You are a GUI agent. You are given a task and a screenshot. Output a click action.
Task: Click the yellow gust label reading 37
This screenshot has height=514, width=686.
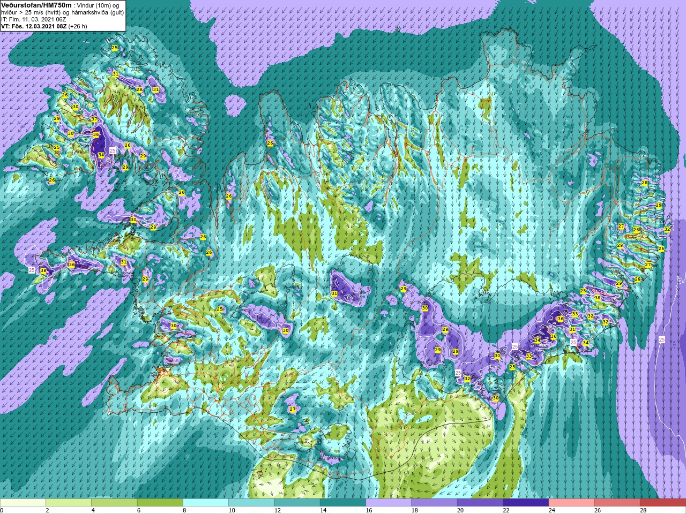(94, 119)
